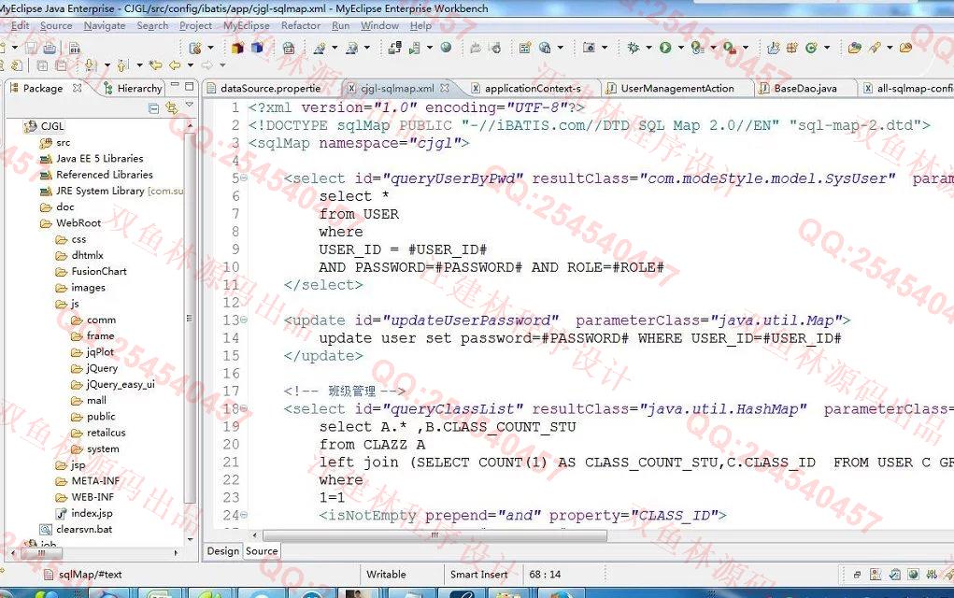This screenshot has height=598, width=954.
Task: Open the Window menu
Action: 379,25
